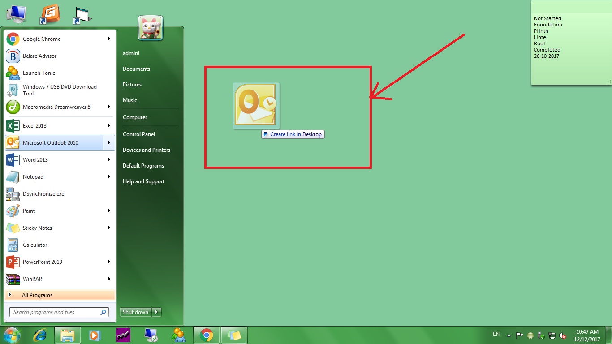Image resolution: width=612 pixels, height=344 pixels.
Task: Open the admini user folder
Action: coord(131,53)
